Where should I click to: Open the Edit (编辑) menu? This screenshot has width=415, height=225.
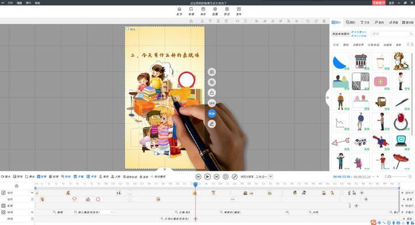pyautogui.click(x=20, y=3)
